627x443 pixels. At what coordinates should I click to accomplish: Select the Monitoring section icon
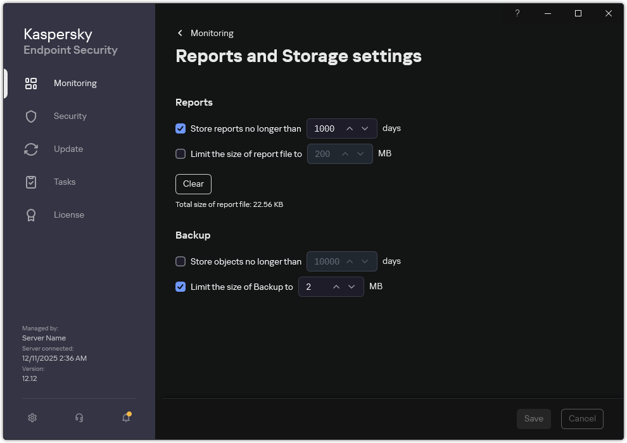click(x=31, y=83)
